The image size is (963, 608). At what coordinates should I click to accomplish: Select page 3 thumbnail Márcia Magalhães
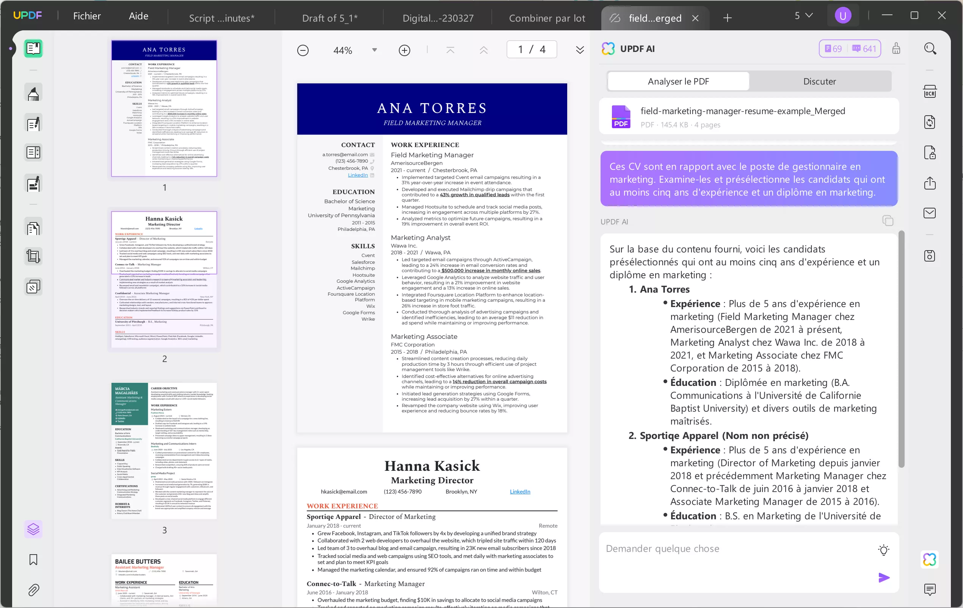[x=164, y=451]
